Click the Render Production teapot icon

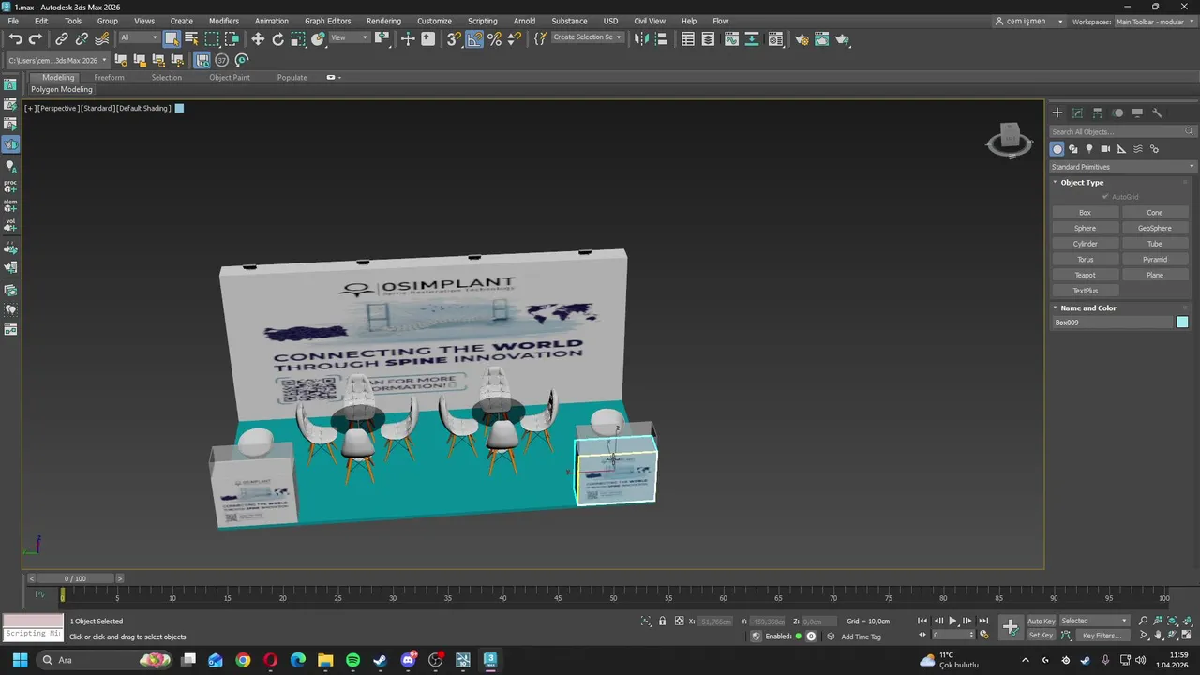pos(842,38)
